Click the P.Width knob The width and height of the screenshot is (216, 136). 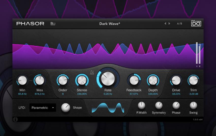click(x=142, y=105)
